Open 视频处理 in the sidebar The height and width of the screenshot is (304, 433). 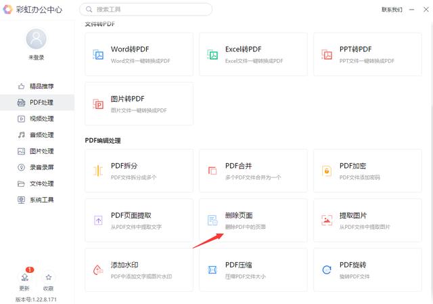point(37,119)
